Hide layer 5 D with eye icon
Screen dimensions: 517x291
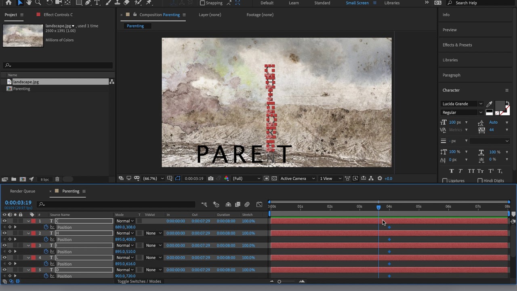click(4, 270)
